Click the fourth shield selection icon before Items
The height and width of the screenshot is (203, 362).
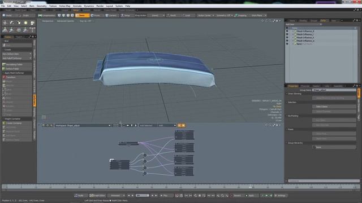pos(72,15)
